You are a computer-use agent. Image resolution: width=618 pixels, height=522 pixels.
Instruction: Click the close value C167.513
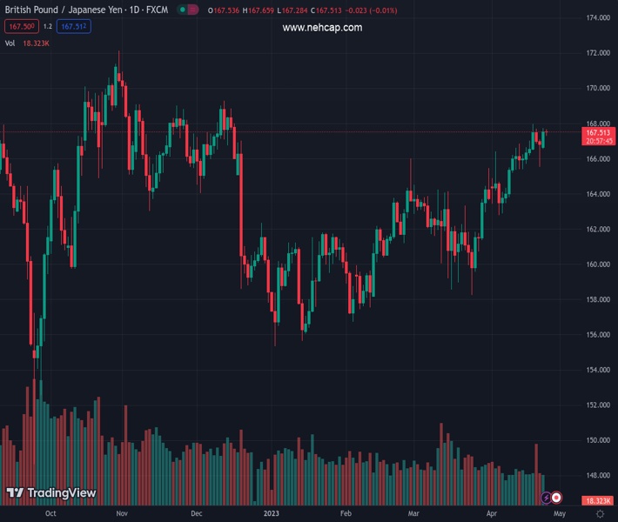[326, 10]
